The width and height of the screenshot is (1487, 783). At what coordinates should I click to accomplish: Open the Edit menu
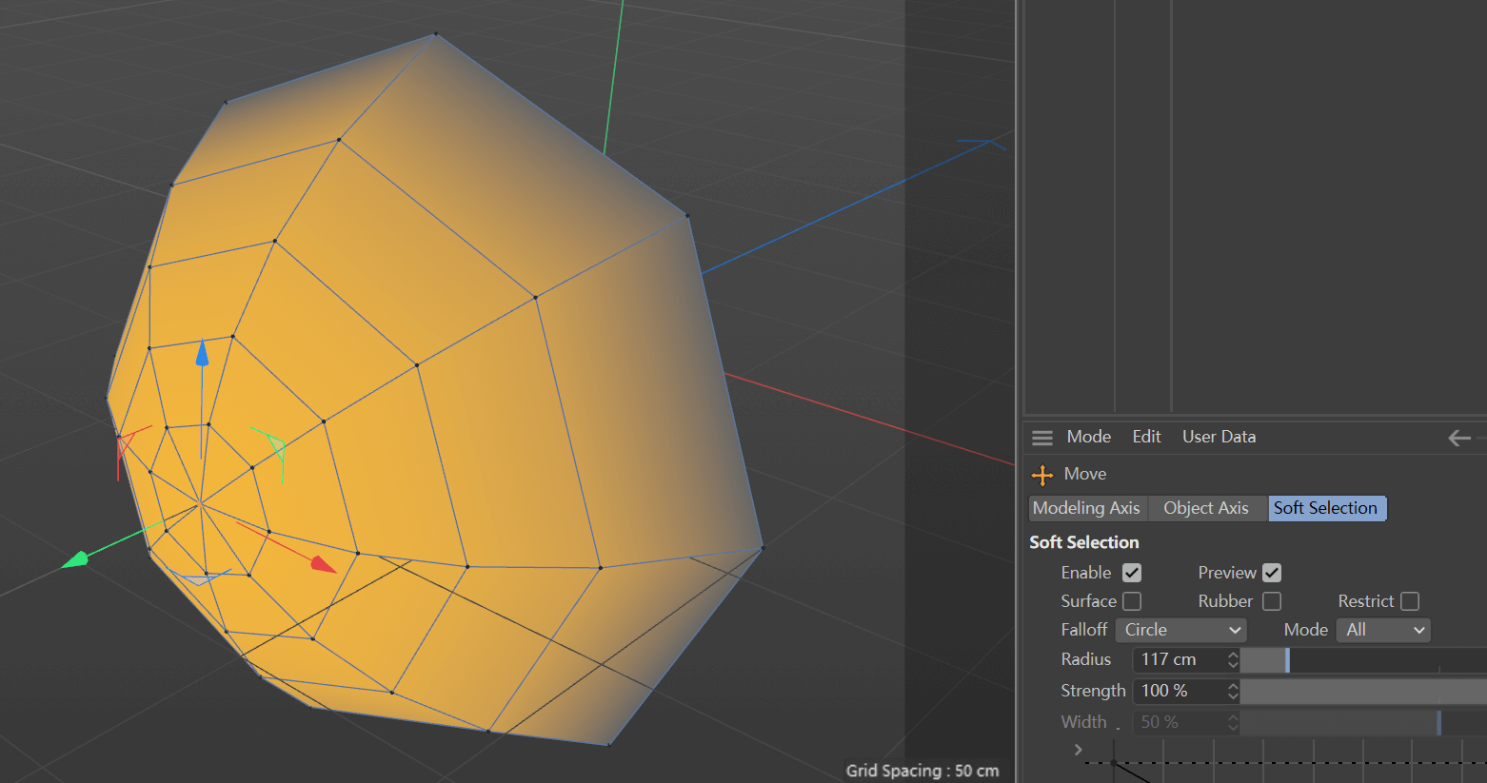point(1146,437)
